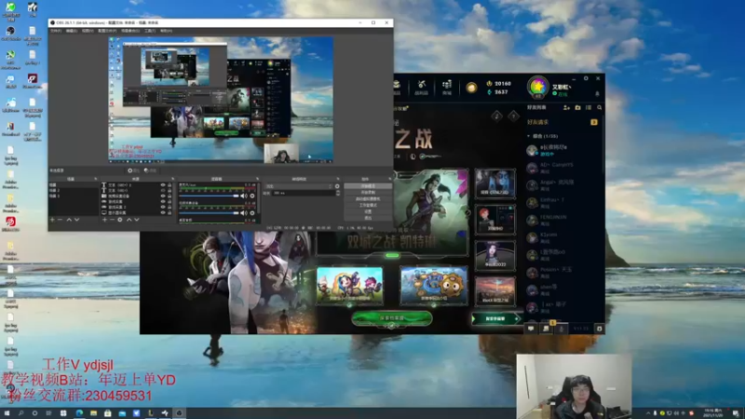This screenshot has height=419, width=745.
Task: Hide the 文本 (GDI+) 2 source
Action: (x=163, y=185)
